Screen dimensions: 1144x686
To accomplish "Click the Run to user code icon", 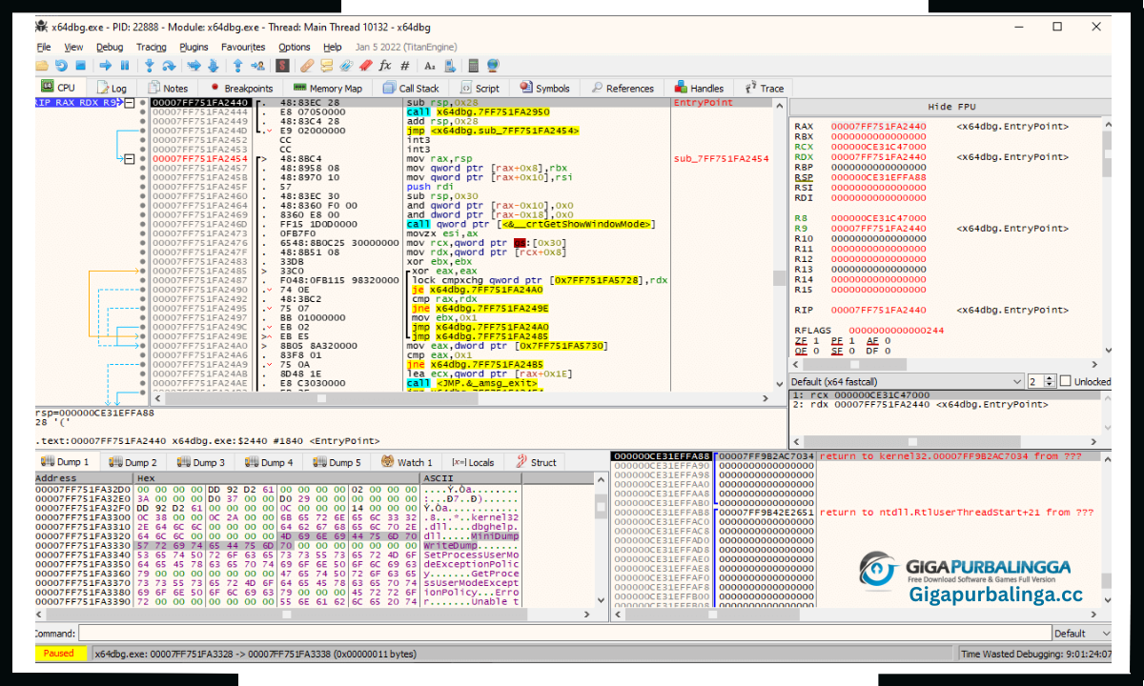I will point(257,66).
